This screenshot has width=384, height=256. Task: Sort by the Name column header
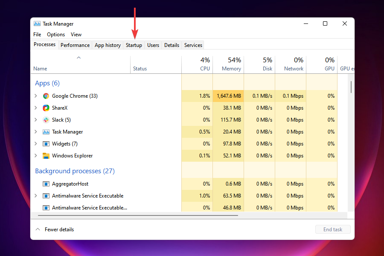click(x=80, y=65)
